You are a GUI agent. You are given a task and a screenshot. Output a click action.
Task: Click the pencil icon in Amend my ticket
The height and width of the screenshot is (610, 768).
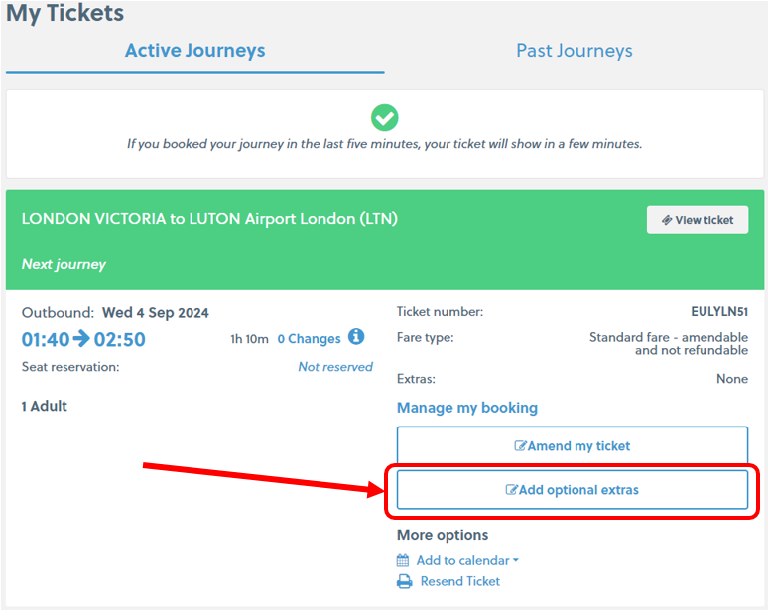pyautogui.click(x=520, y=446)
